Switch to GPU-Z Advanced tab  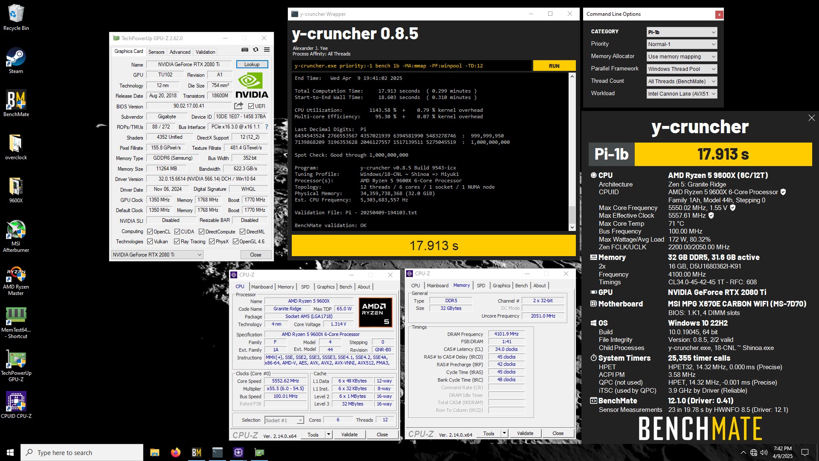point(180,52)
